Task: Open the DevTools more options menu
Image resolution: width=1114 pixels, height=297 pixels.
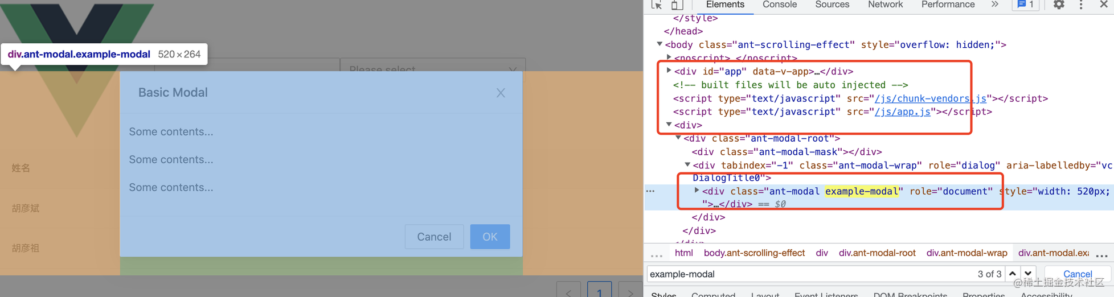Action: [1081, 5]
